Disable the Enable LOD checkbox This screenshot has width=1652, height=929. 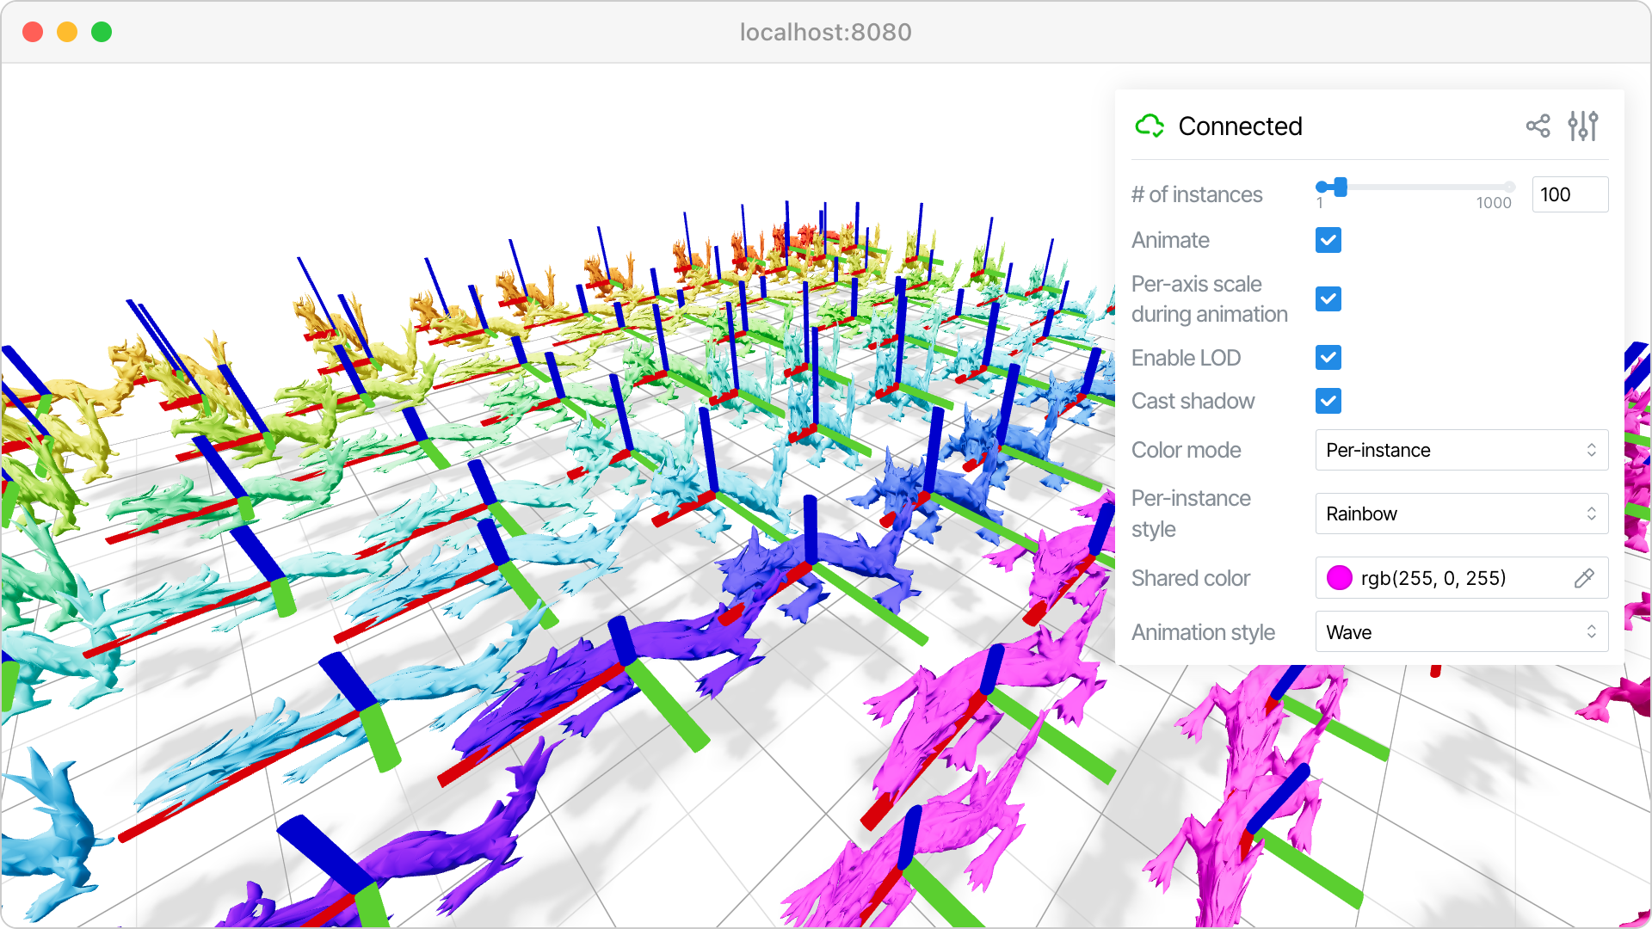1328,357
